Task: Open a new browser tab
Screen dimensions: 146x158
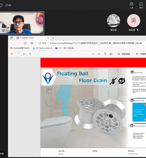Action: click(x=53, y=38)
